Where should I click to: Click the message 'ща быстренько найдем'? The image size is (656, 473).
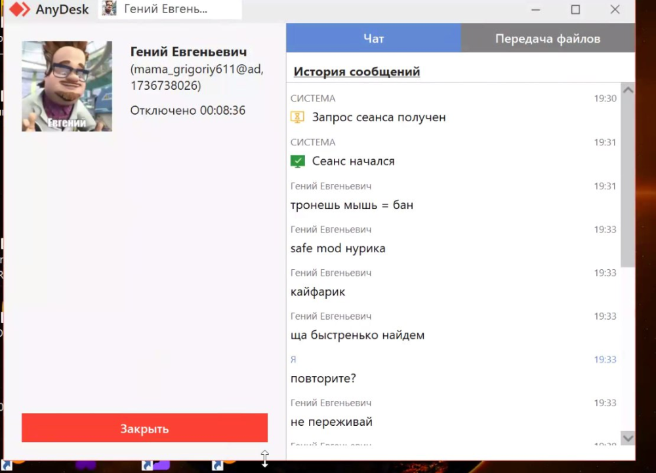[x=358, y=335]
